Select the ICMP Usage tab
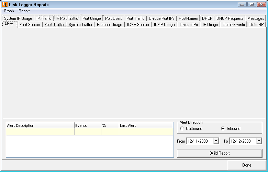 (x=164, y=25)
